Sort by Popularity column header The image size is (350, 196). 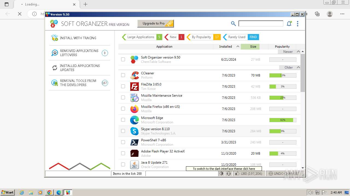pyautogui.click(x=282, y=47)
